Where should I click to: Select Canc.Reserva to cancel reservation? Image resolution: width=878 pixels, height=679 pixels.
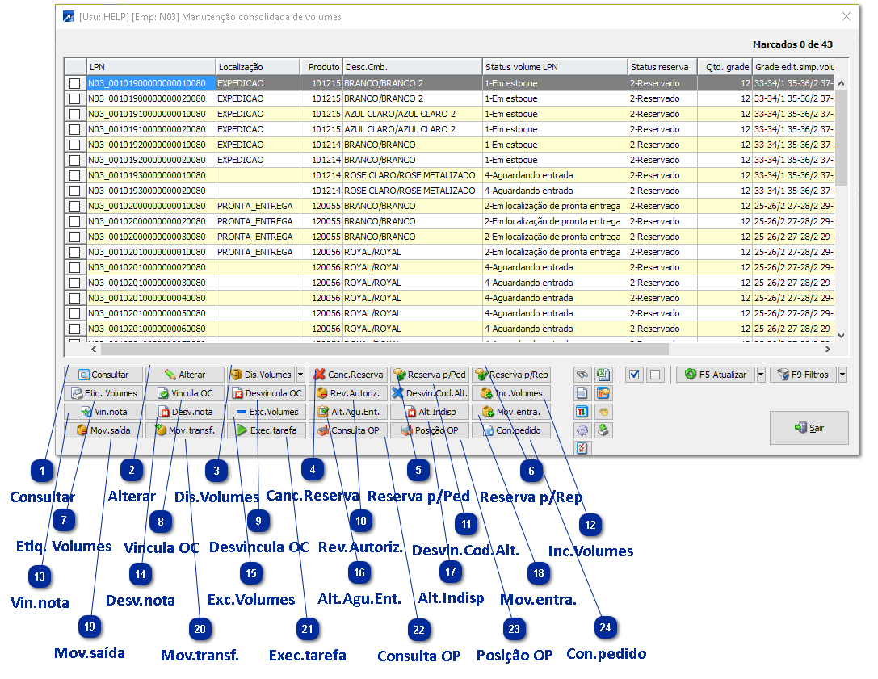[348, 375]
